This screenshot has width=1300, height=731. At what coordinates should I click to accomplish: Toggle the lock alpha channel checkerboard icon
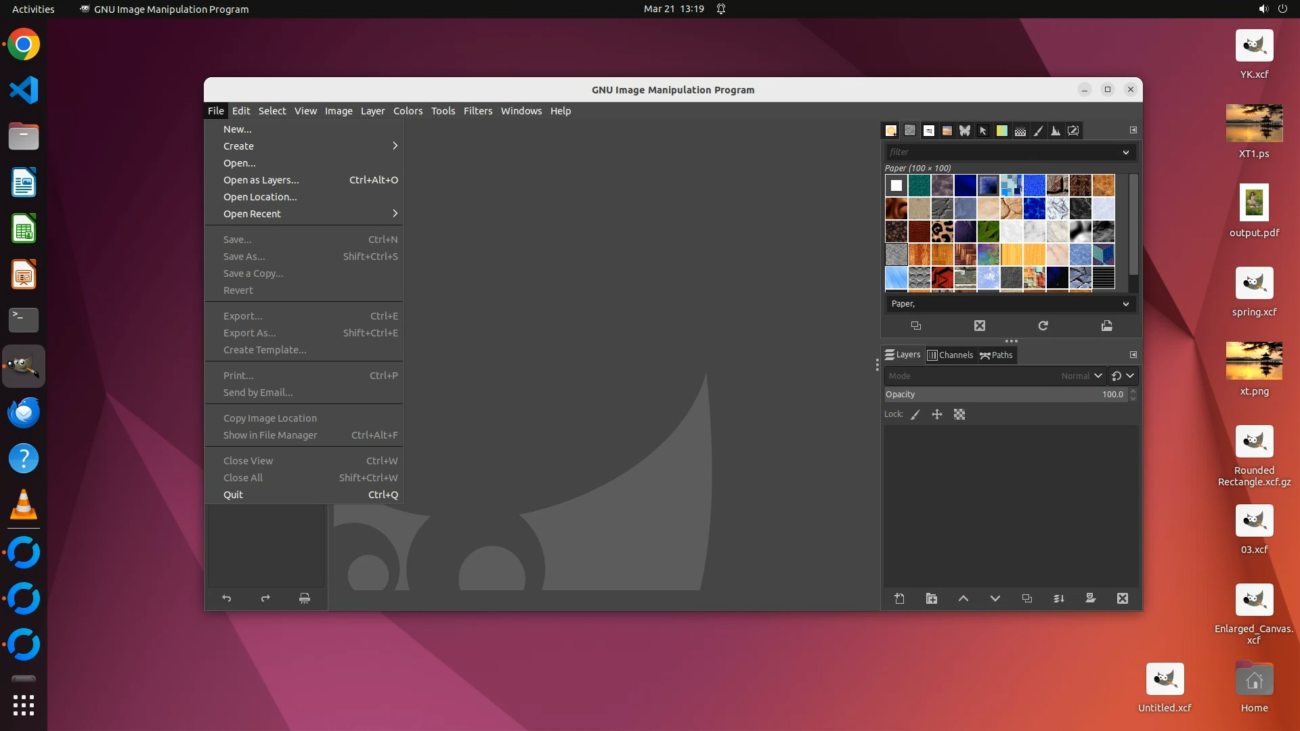pyautogui.click(x=959, y=414)
